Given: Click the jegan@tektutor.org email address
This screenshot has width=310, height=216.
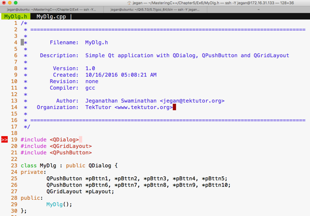Looking at the screenshot, I should 192,101.
